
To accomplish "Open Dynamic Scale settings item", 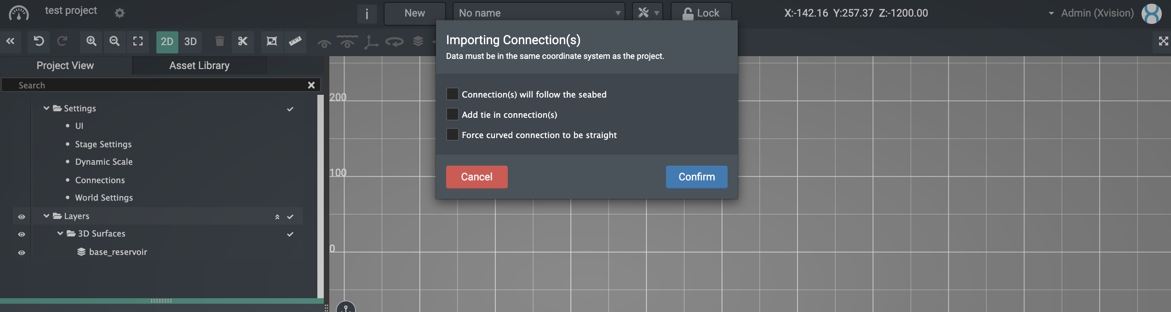I will [104, 162].
